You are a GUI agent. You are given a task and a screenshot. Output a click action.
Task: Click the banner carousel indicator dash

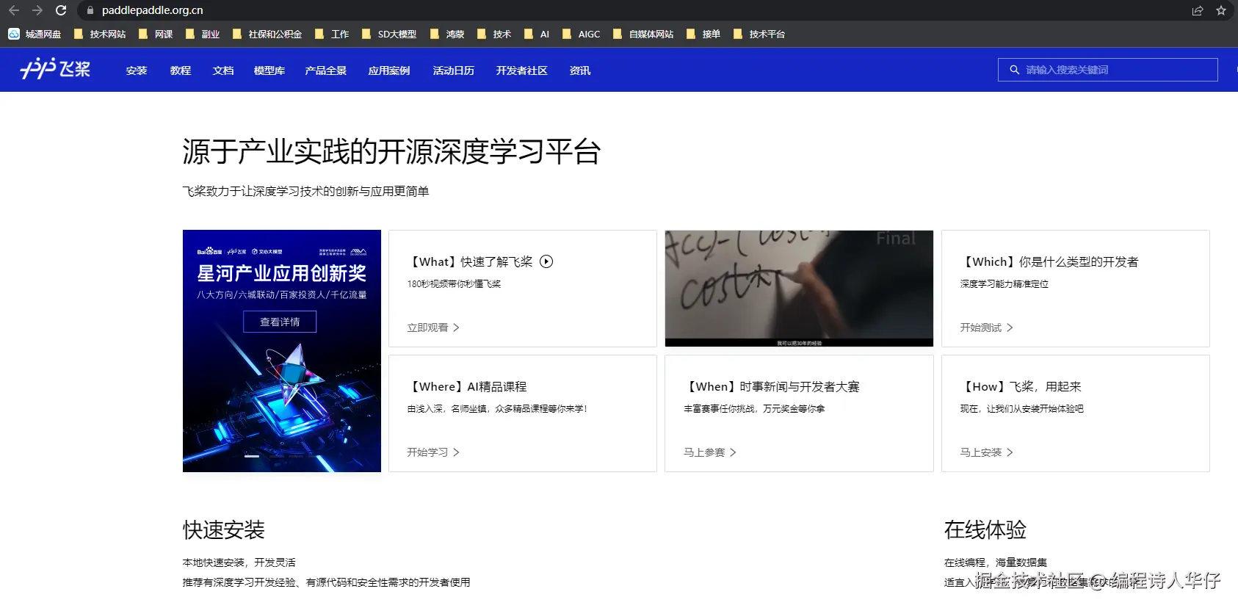(x=252, y=456)
